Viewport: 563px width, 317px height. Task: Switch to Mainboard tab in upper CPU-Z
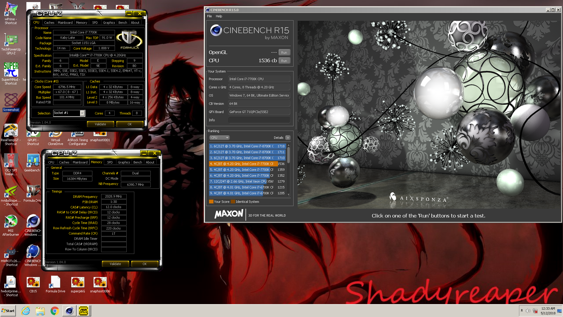click(x=65, y=23)
